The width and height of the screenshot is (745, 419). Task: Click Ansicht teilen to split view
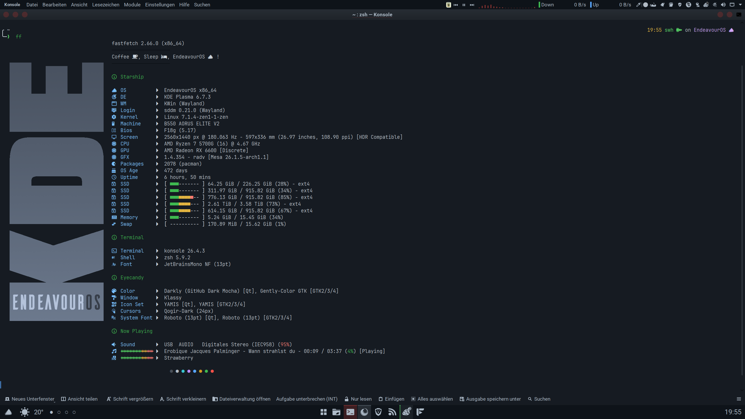79,399
